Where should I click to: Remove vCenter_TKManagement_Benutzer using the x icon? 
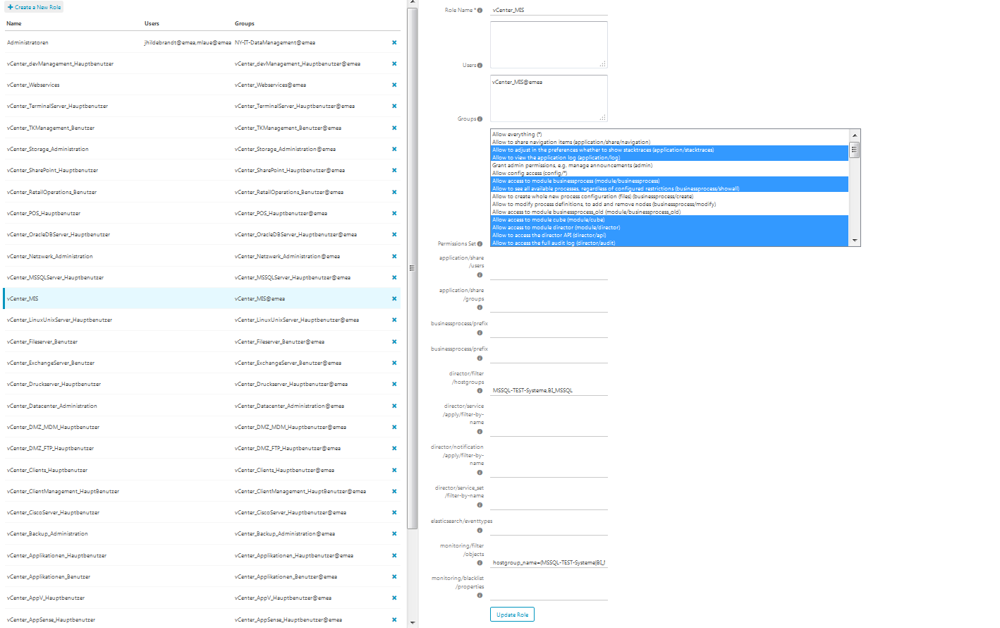[394, 128]
